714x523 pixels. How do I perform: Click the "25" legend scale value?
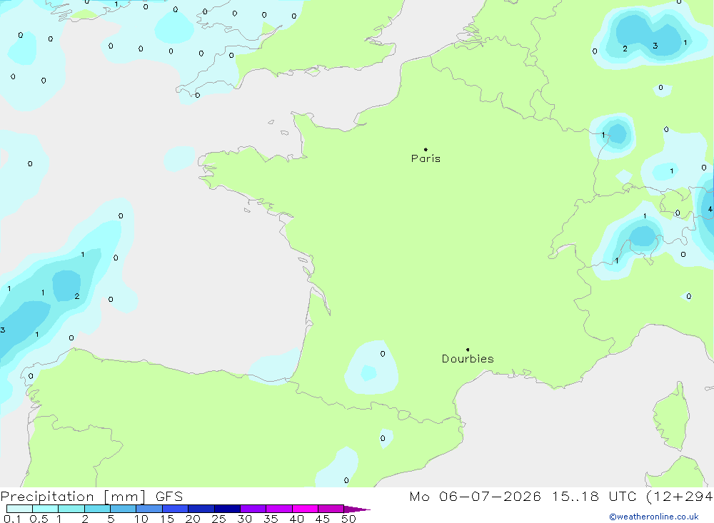[218, 519]
